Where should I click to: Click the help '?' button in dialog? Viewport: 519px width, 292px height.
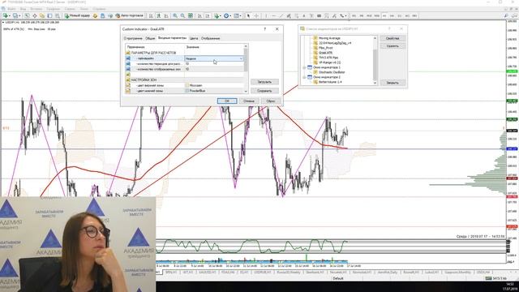pyautogui.click(x=265, y=29)
